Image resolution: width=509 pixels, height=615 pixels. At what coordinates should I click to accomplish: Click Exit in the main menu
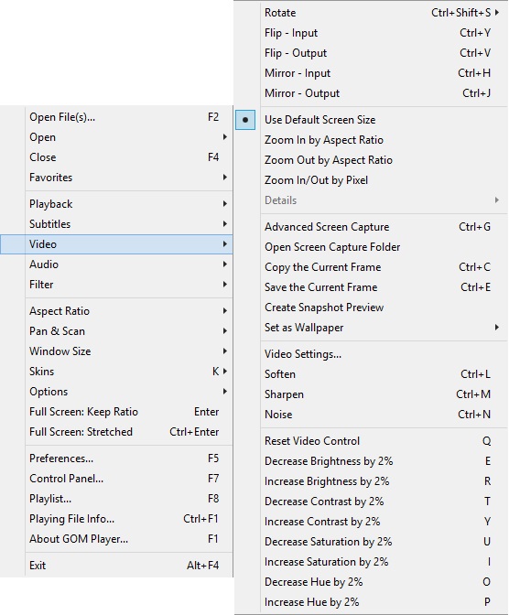click(x=116, y=566)
